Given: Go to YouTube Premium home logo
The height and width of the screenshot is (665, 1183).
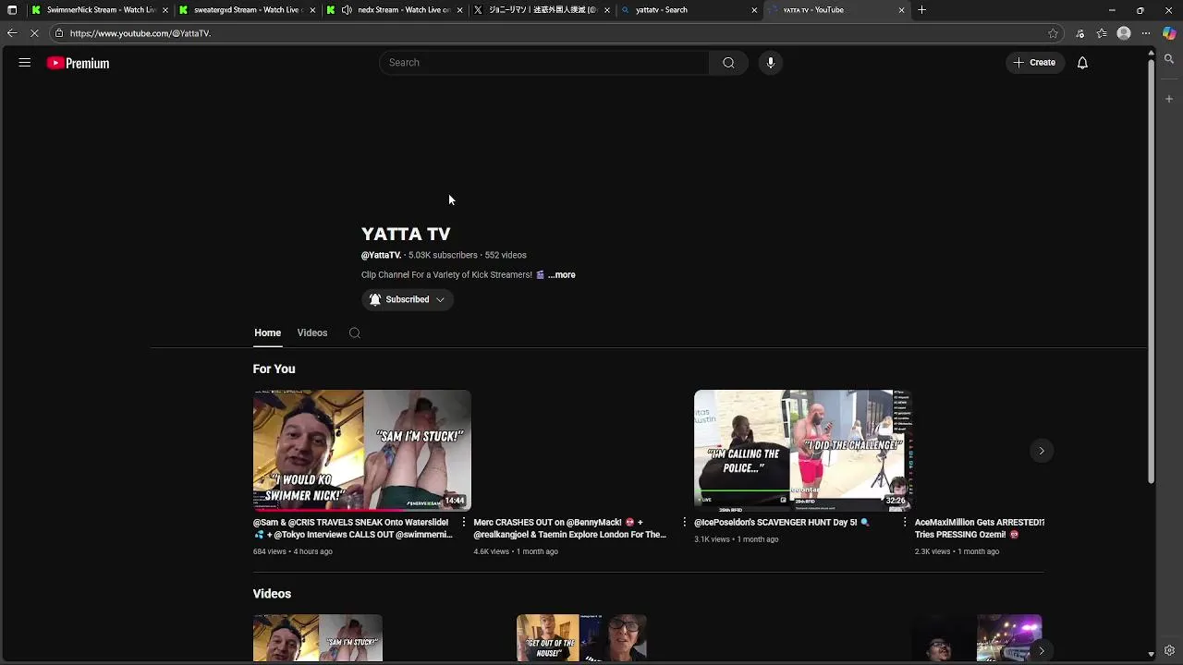Looking at the screenshot, I should point(79,63).
